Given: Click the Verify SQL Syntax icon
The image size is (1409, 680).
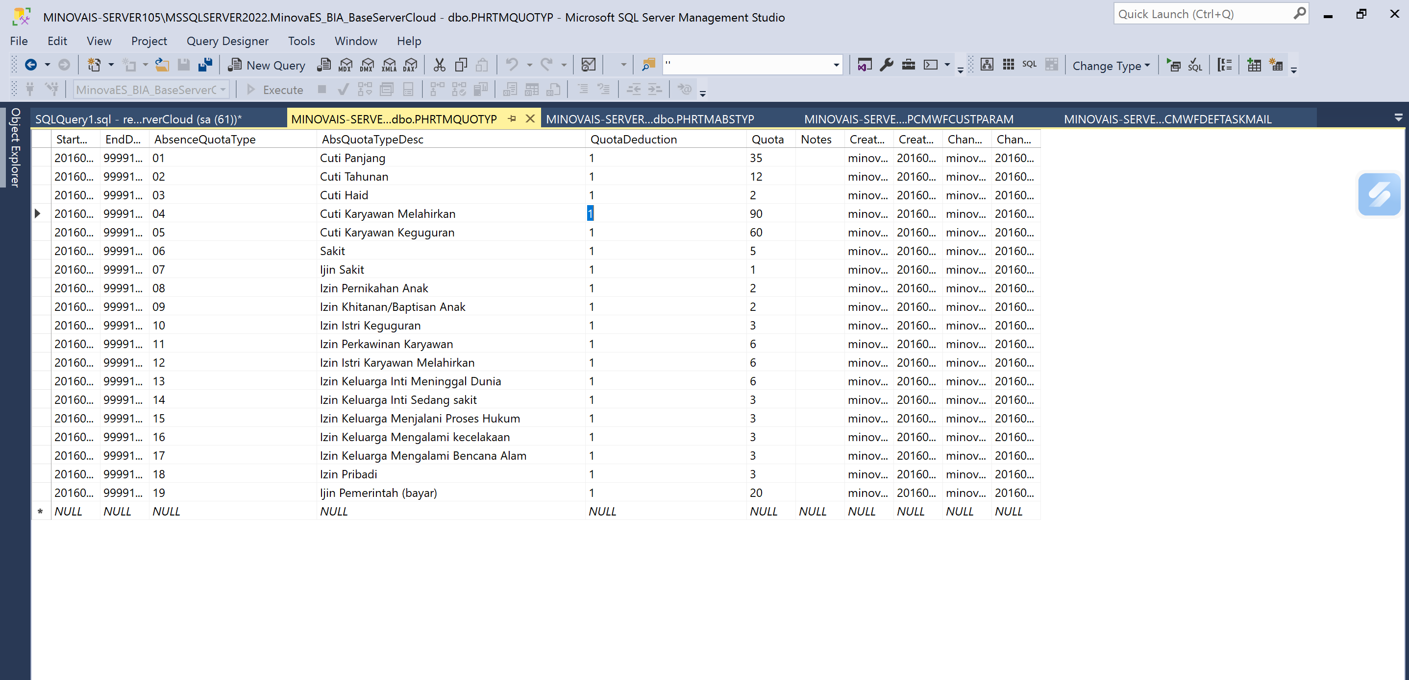Looking at the screenshot, I should 1195,66.
